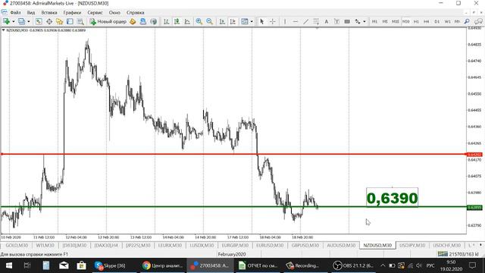Screen dimensions: 485x273
Task: Select the equidistant channel tool
Action: pos(316,21)
